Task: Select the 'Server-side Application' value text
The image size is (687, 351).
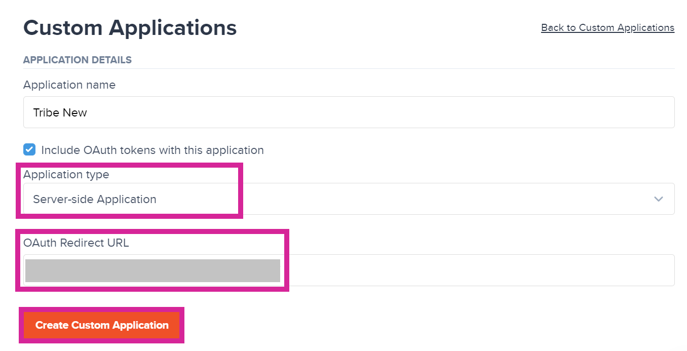Action: coord(95,200)
